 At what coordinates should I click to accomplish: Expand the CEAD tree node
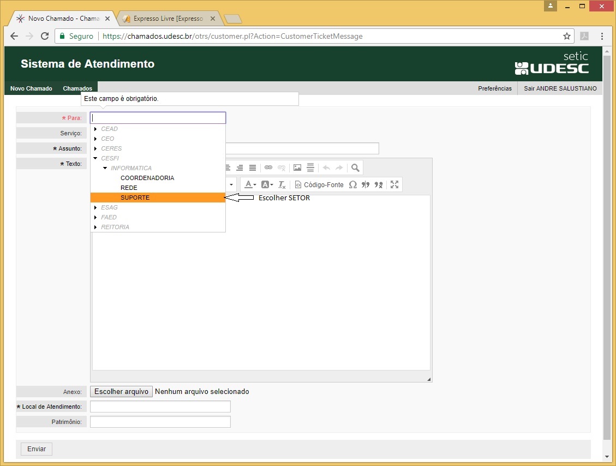tap(95, 129)
